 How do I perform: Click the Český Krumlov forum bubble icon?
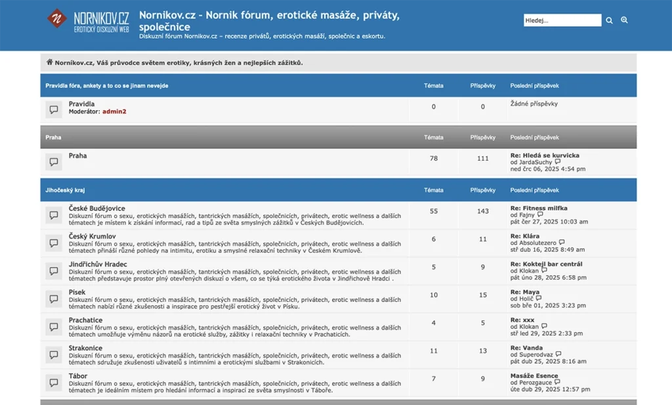tap(54, 243)
